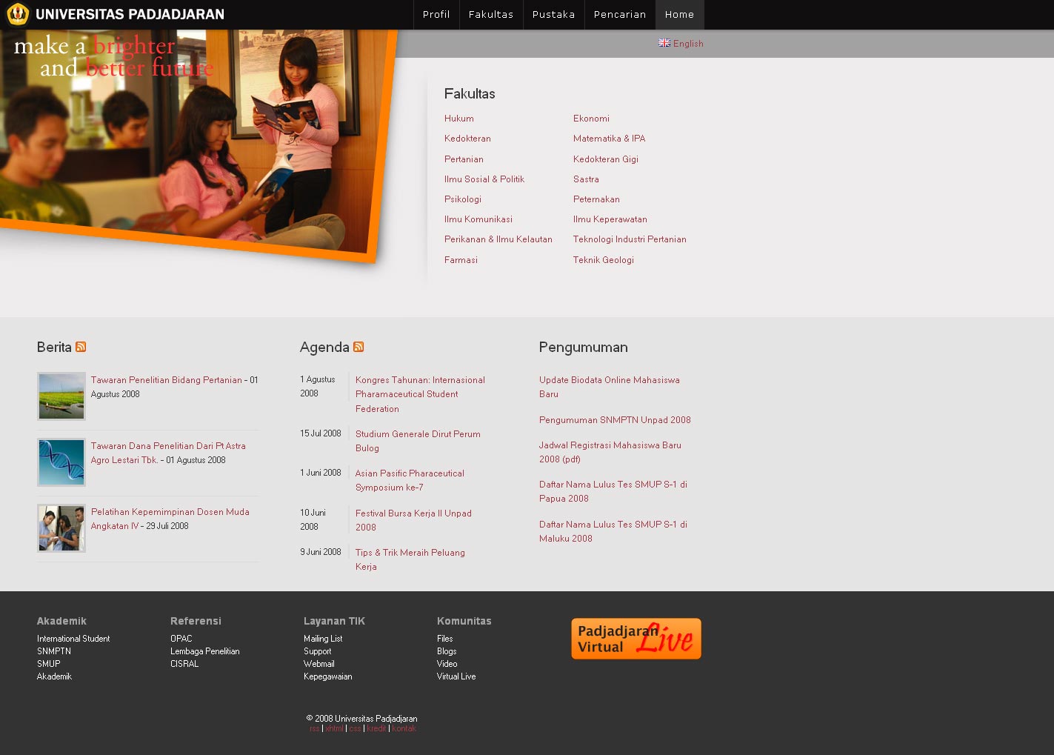Go to International Student footer link
1054x755 pixels.
coord(73,639)
